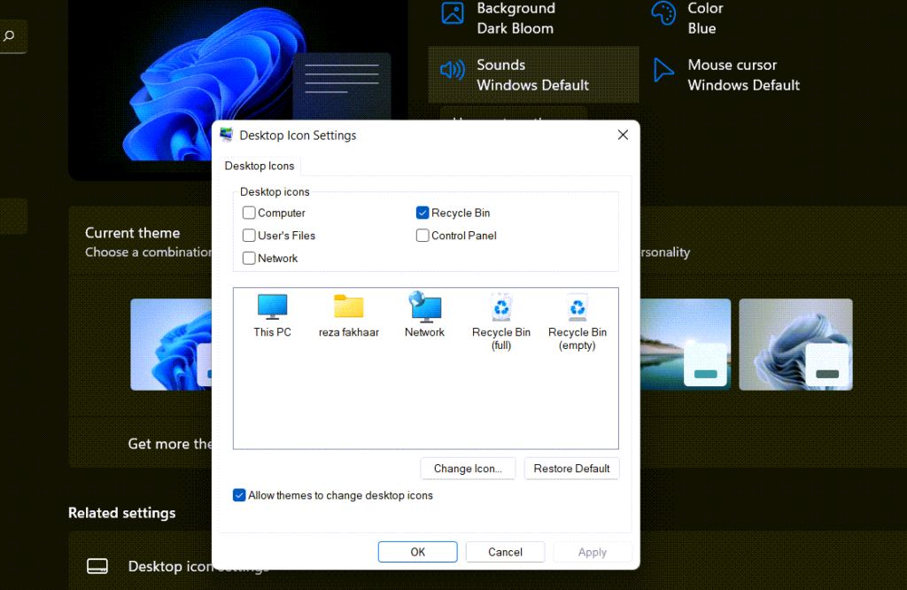Uncheck the Recycle Bin checkbox
907x590 pixels.
click(x=422, y=213)
